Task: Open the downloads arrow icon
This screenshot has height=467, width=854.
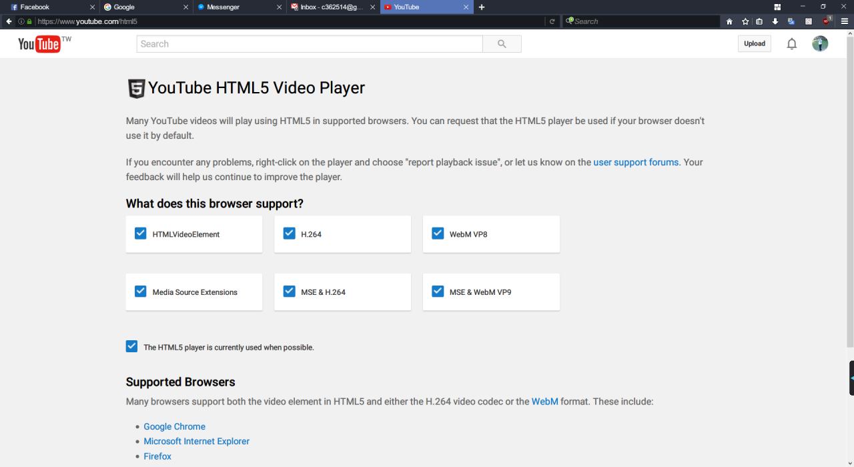Action: pos(775,21)
